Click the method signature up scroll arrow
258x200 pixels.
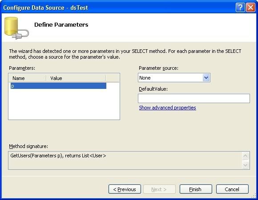click(x=246, y=156)
